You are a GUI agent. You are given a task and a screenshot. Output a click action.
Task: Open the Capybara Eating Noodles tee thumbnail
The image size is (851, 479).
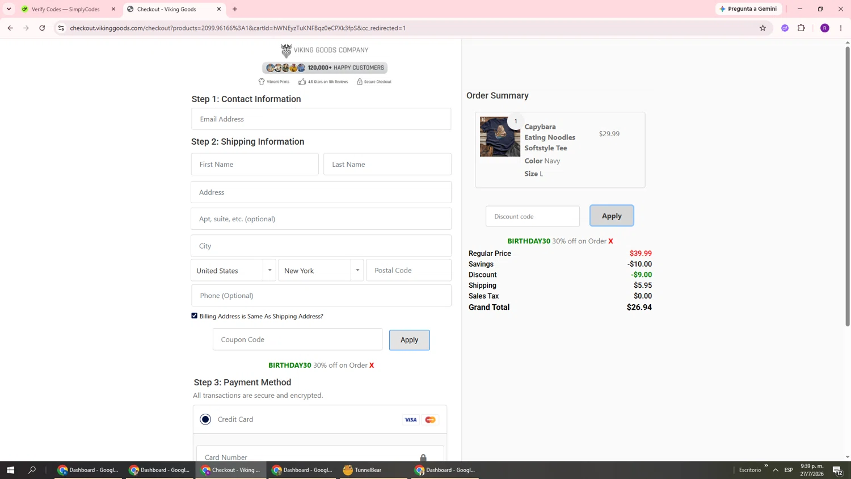pos(500,137)
